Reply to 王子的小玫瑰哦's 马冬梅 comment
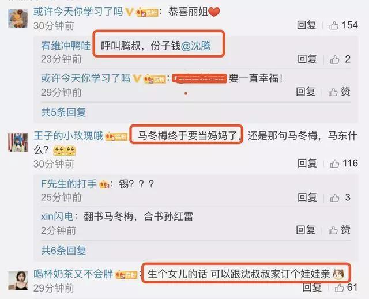This screenshot has width=369, height=299. click(x=307, y=163)
